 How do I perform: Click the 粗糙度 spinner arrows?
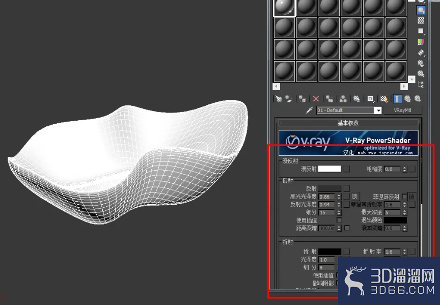[404, 169]
